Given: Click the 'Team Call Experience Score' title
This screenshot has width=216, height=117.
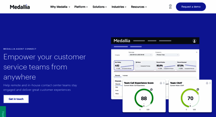Looking at the screenshot, I should coord(139,83).
